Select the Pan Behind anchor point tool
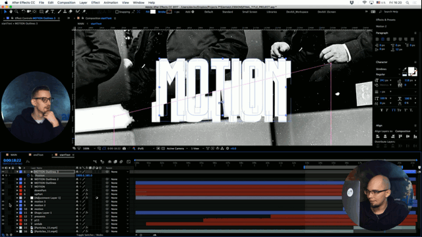Screen dimensions: 422x237 point(34,12)
